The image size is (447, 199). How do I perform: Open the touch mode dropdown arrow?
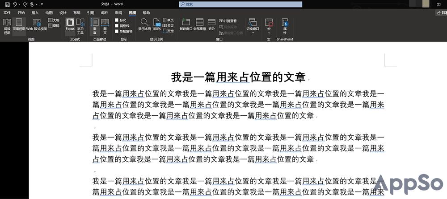click(x=37, y=4)
